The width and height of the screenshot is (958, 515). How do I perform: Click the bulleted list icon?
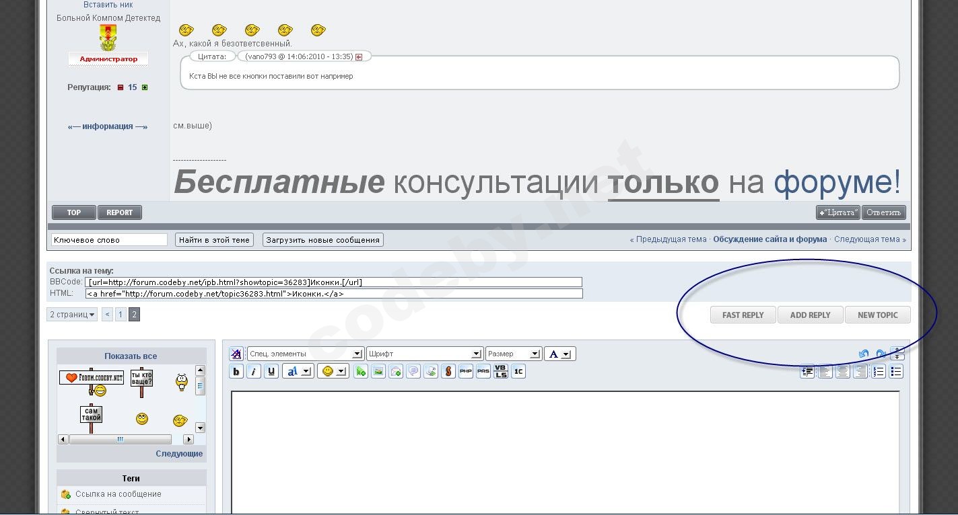click(x=896, y=372)
